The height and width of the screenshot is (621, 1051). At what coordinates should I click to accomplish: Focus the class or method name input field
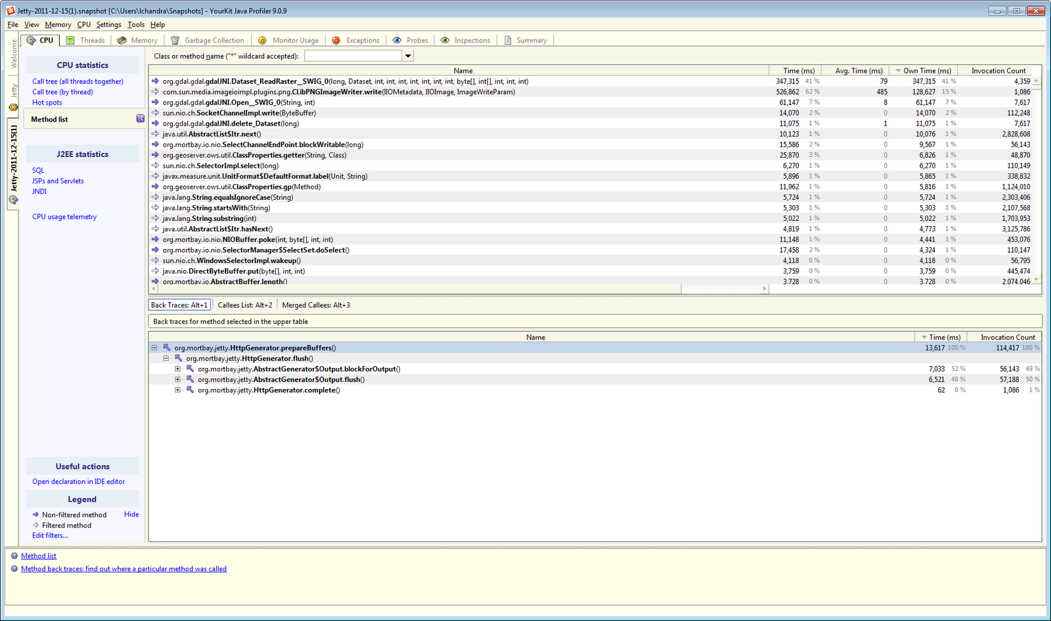tap(353, 56)
